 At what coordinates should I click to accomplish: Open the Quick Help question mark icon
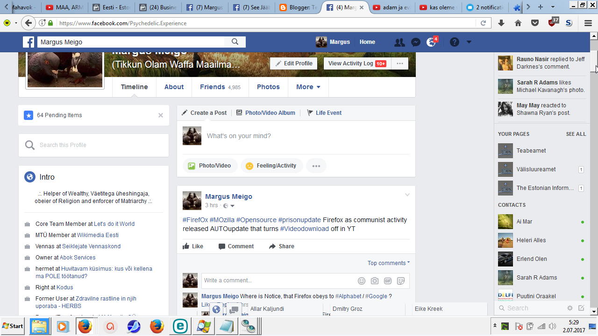tap(454, 42)
